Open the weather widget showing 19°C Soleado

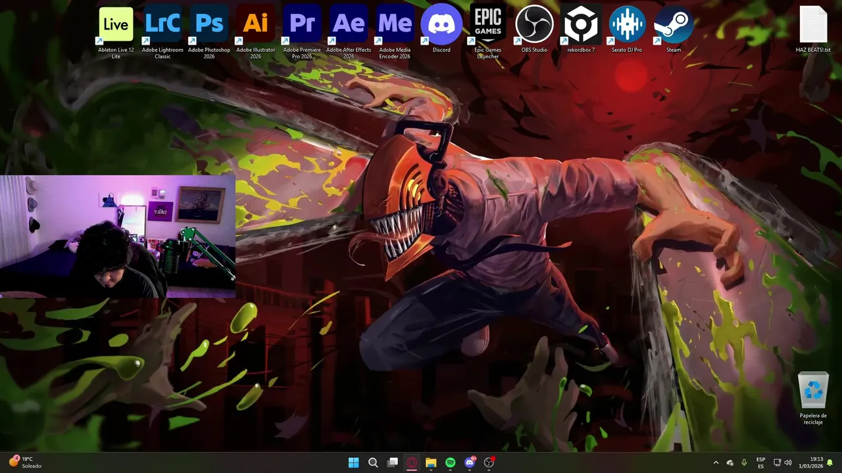[x=25, y=462]
